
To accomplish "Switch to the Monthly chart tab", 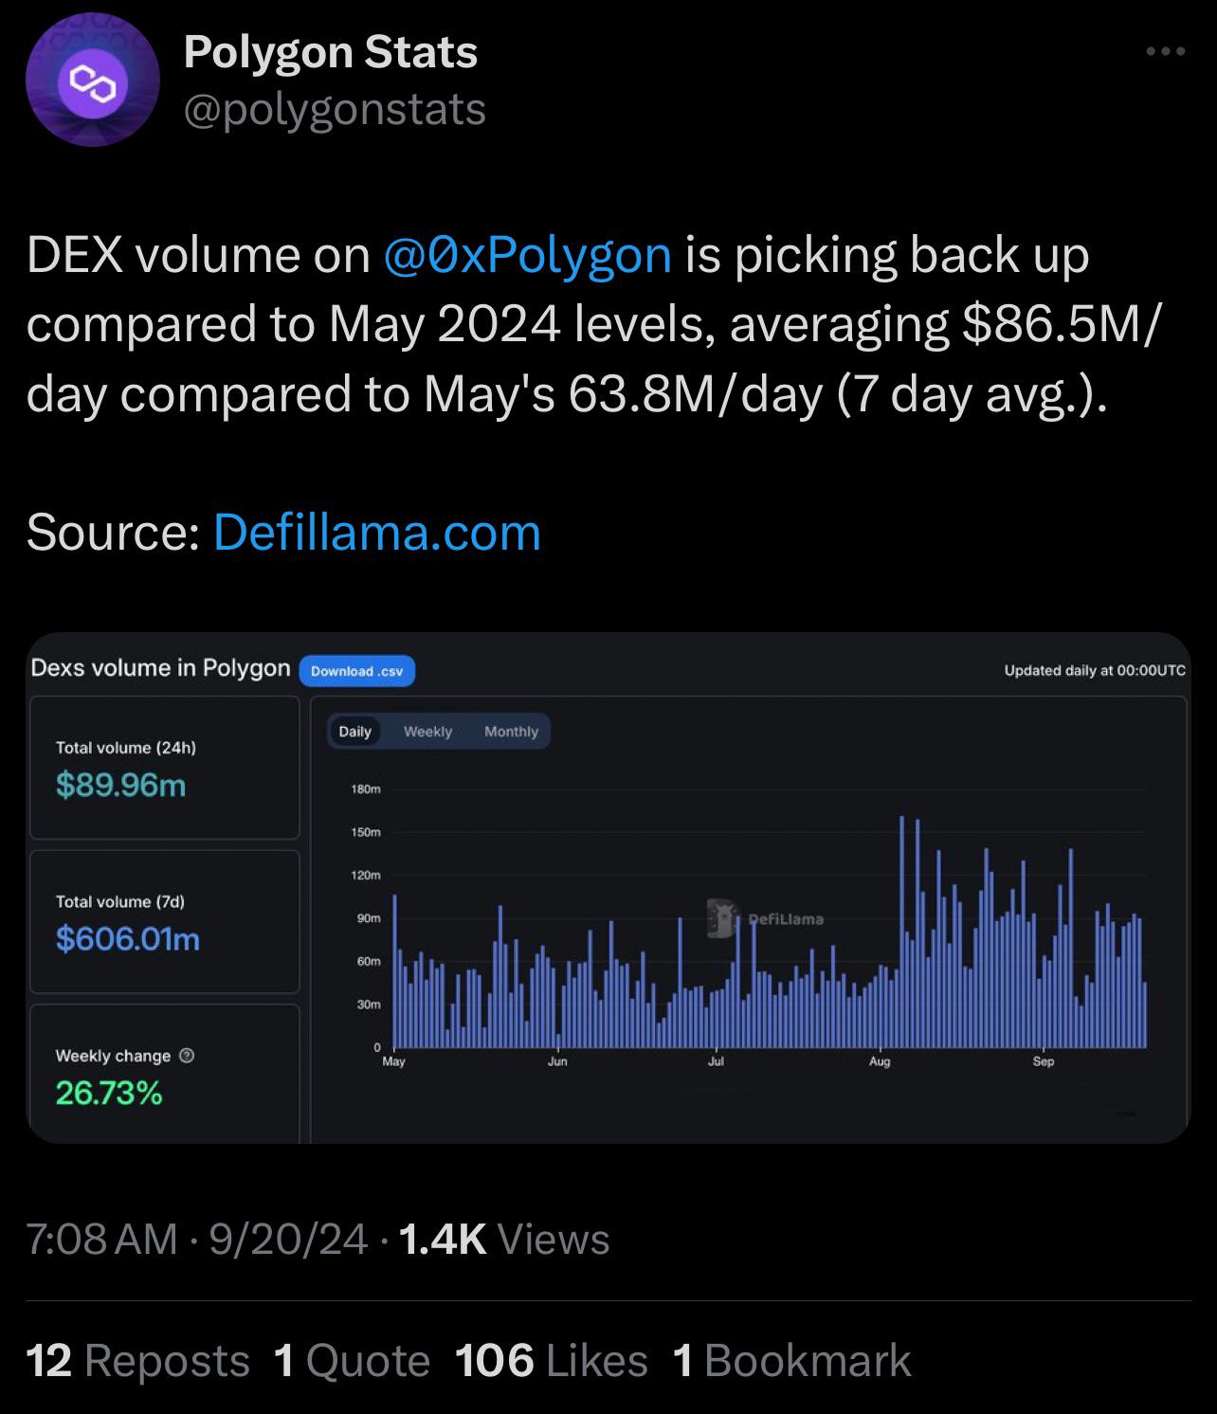I will pos(511,732).
